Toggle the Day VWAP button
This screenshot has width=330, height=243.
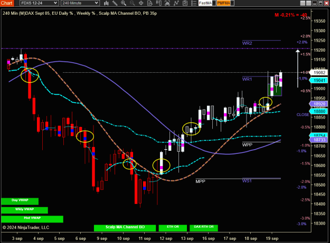(x=20, y=201)
